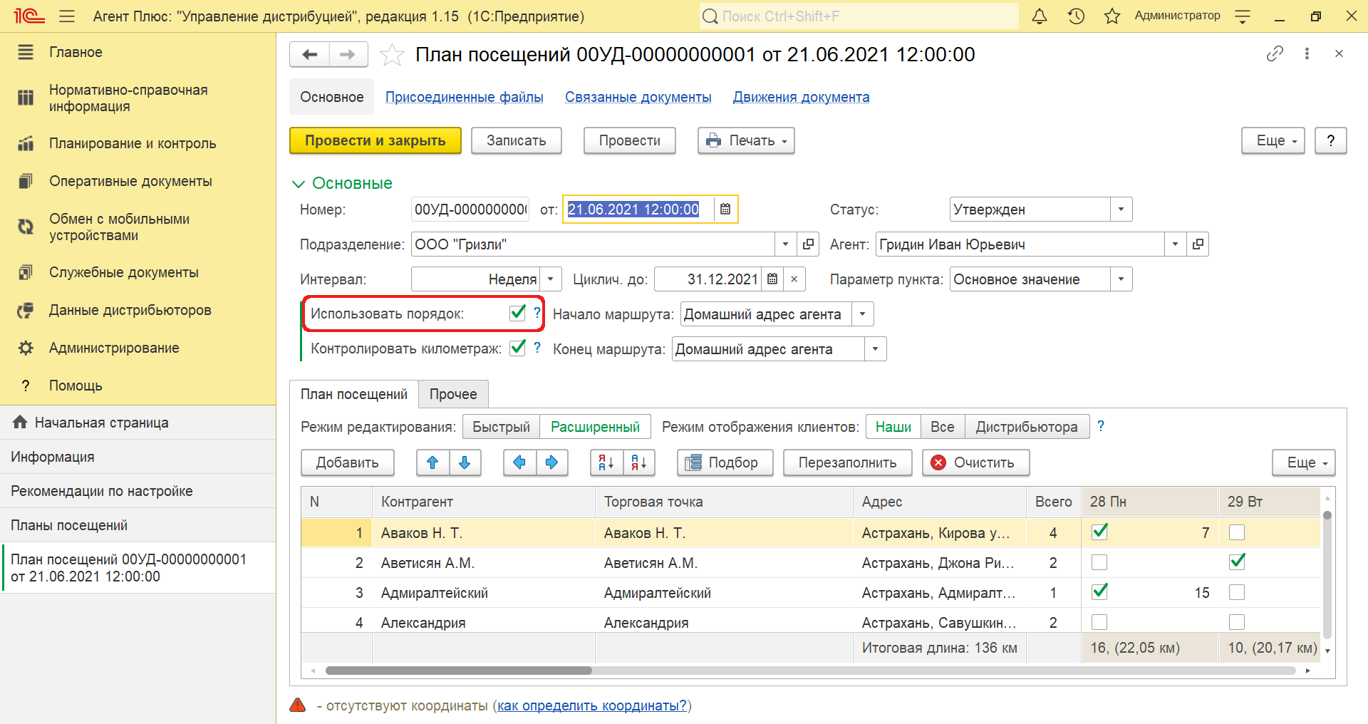Check 29 Вт for Адмиралтейский
This screenshot has width=1368, height=724.
(1237, 592)
